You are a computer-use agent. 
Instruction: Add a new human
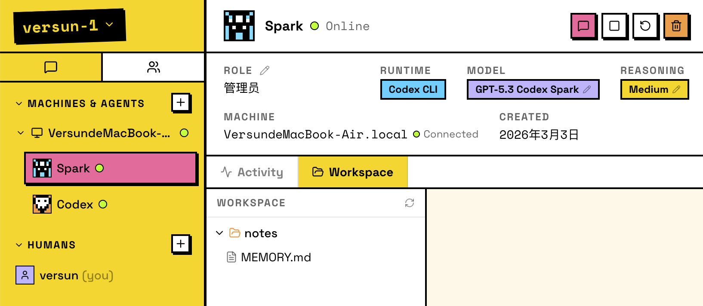click(181, 244)
